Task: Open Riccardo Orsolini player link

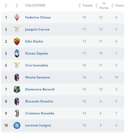Action: coord(39,101)
